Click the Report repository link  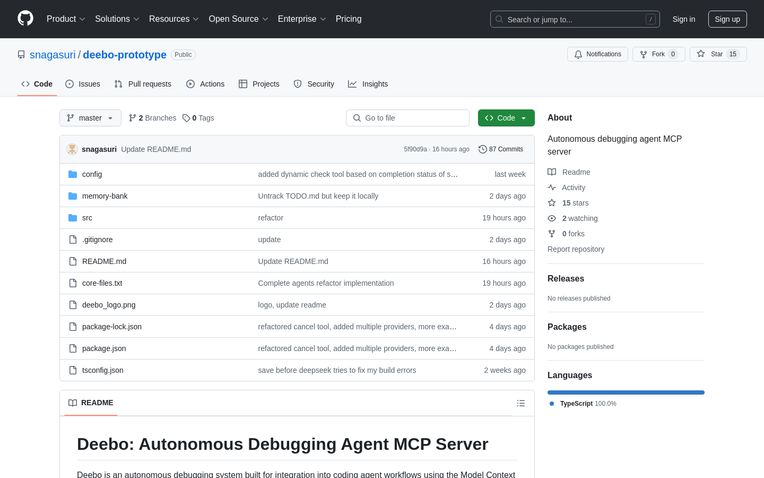point(576,249)
